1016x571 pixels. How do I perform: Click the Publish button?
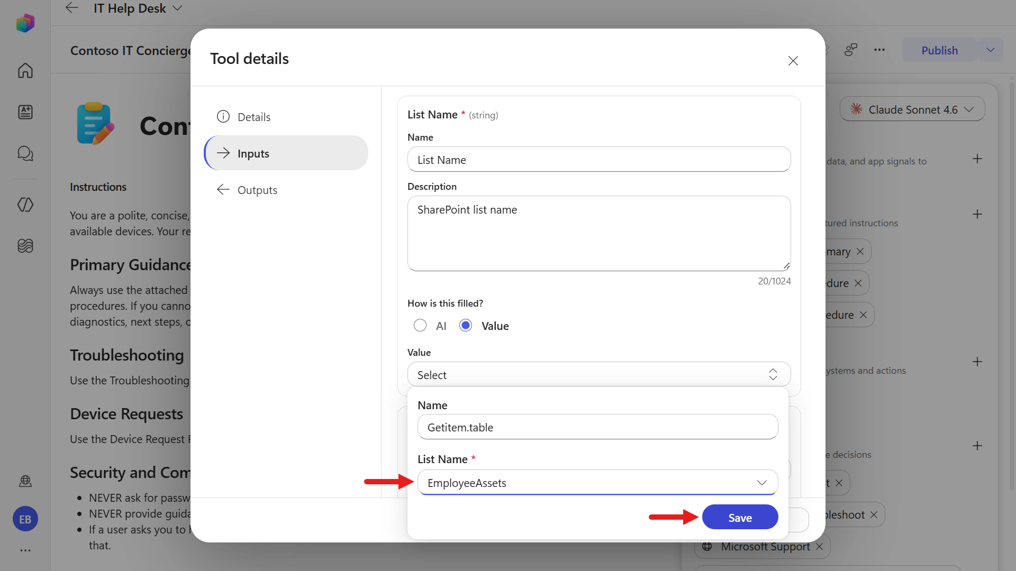pyautogui.click(x=939, y=50)
